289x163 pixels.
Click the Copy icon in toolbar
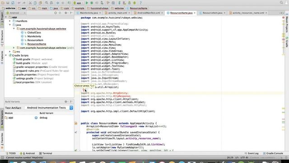[35, 3]
